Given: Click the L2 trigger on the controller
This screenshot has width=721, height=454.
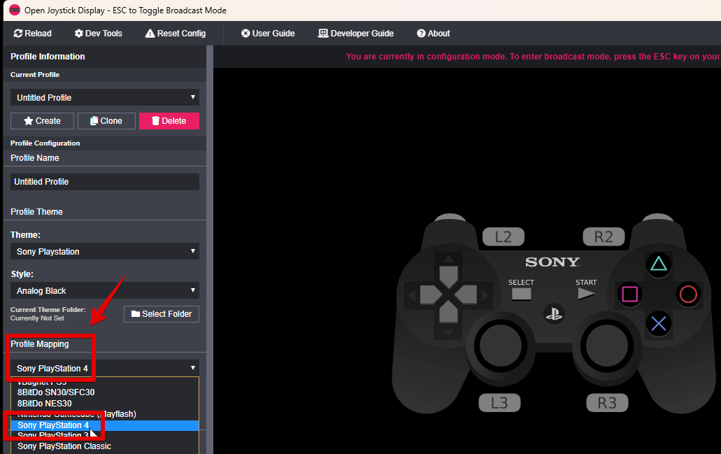Looking at the screenshot, I should [x=504, y=237].
